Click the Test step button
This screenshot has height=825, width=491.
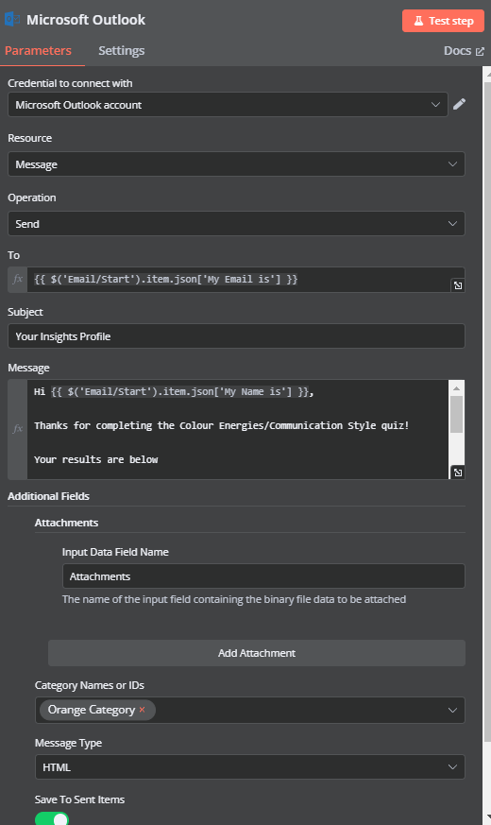click(443, 21)
